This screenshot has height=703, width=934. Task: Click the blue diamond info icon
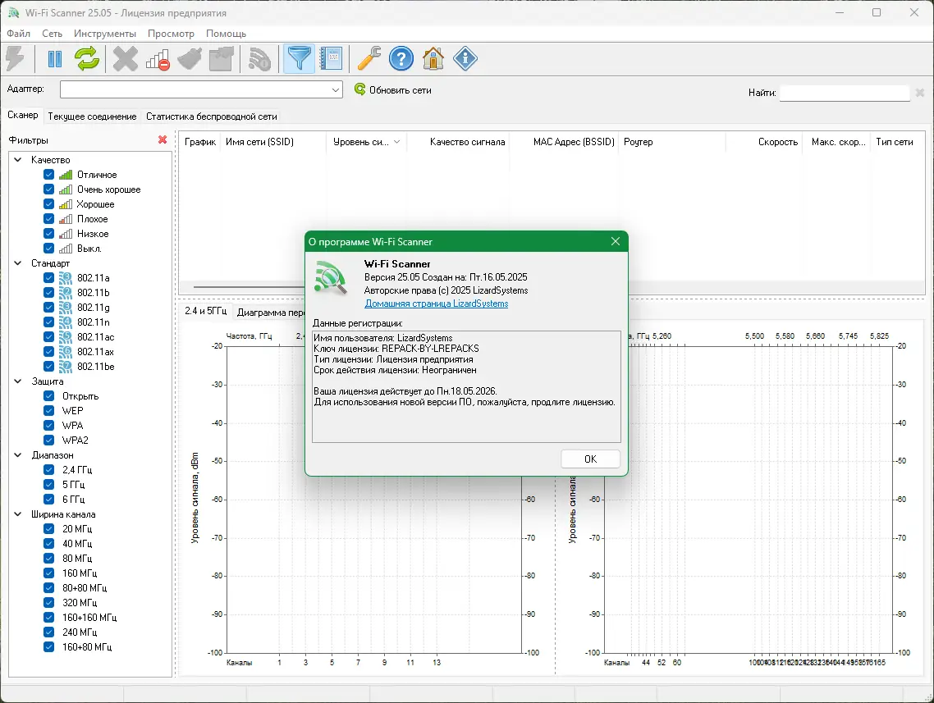[465, 59]
